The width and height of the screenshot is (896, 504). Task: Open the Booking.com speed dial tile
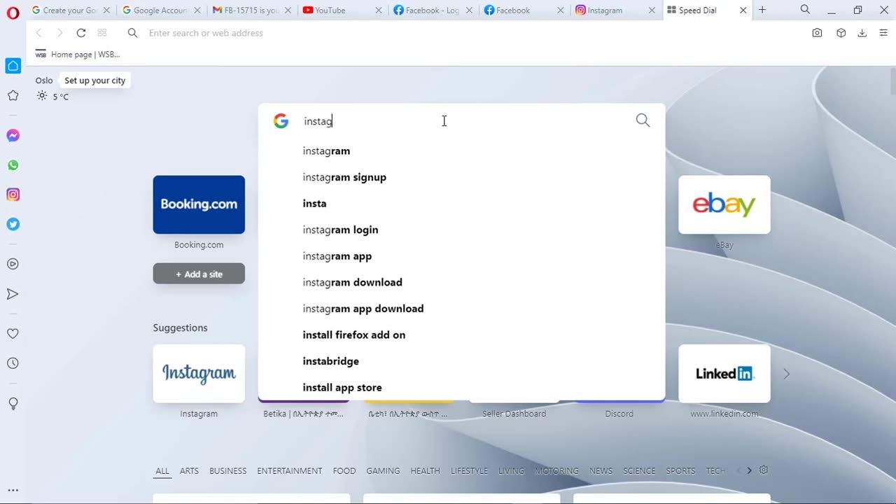[x=199, y=204]
